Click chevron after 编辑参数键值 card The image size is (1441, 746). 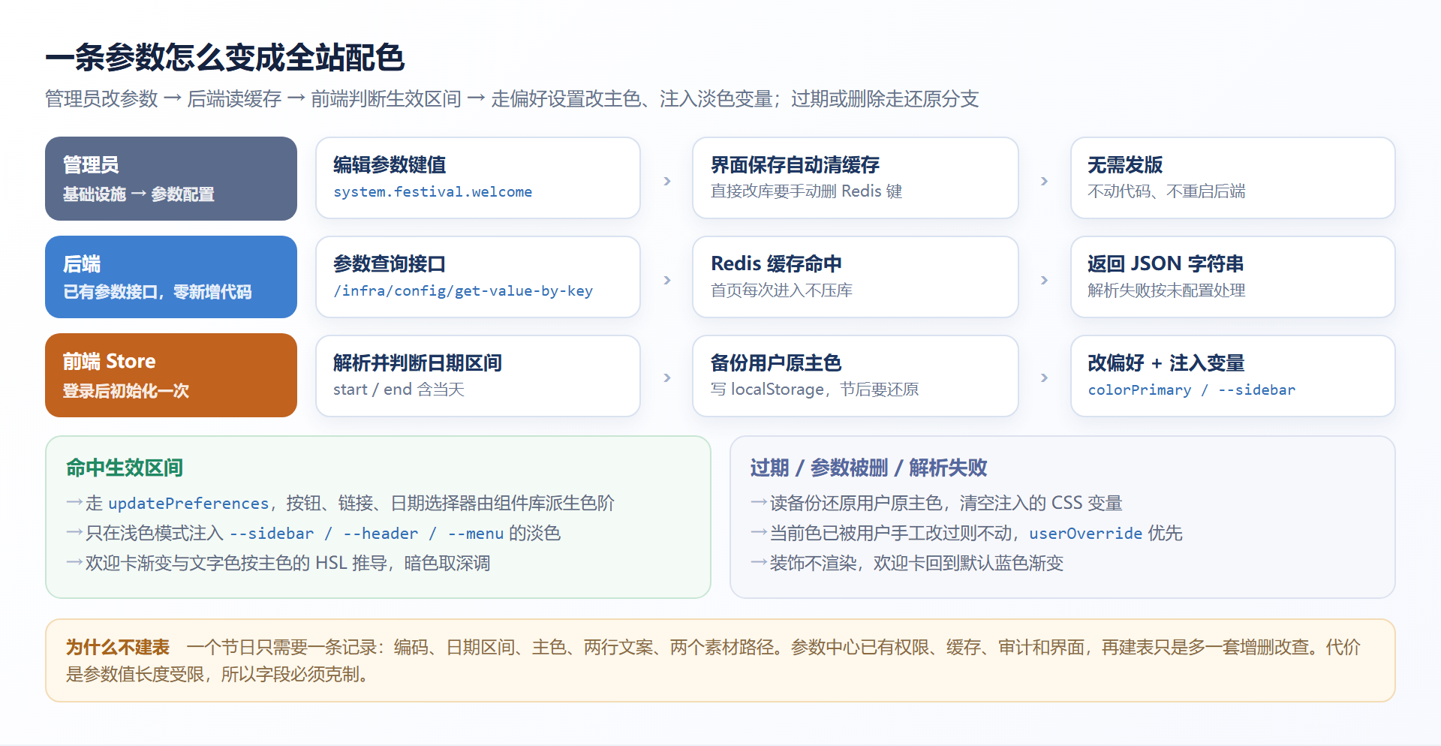click(666, 181)
